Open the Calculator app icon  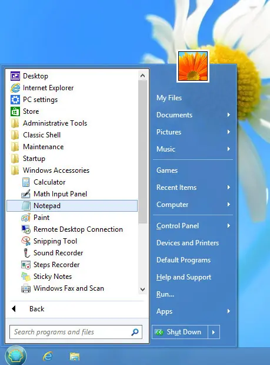[26, 182]
